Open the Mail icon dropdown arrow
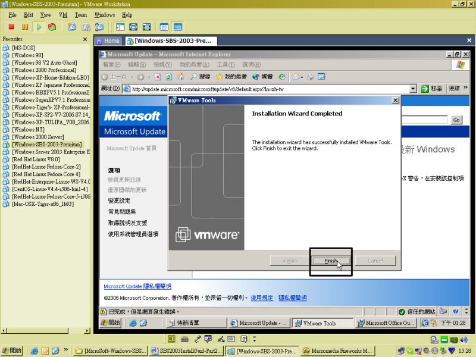The height and width of the screenshot is (357, 476). [302, 77]
